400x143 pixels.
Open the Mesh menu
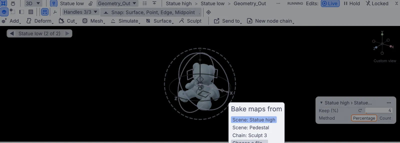click(x=94, y=21)
